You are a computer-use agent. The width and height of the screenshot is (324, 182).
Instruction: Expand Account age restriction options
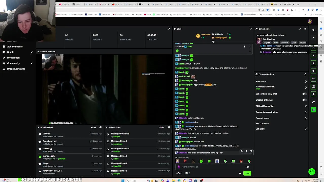pos(306,112)
